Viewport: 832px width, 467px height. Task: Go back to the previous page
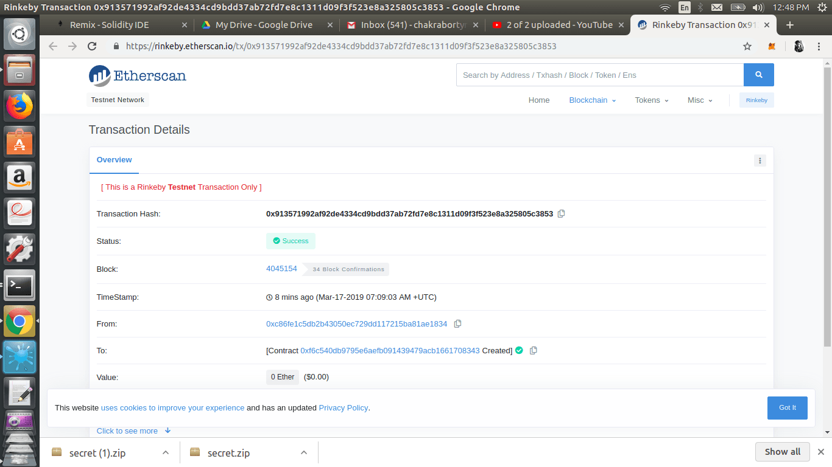pyautogui.click(x=53, y=46)
